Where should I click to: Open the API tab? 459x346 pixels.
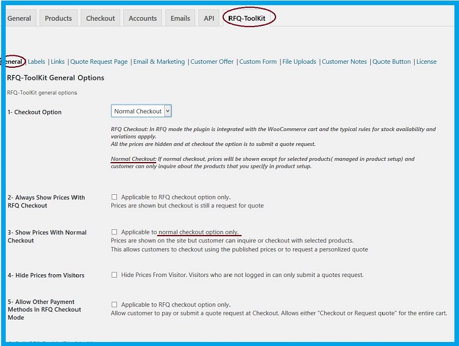pos(209,18)
